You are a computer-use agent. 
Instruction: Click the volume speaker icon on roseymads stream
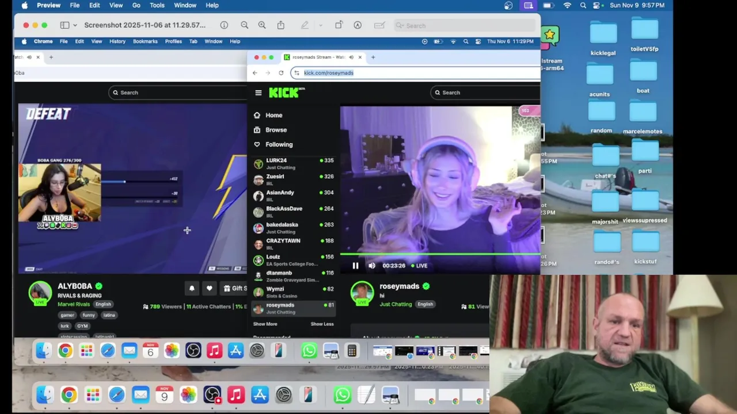click(x=371, y=266)
